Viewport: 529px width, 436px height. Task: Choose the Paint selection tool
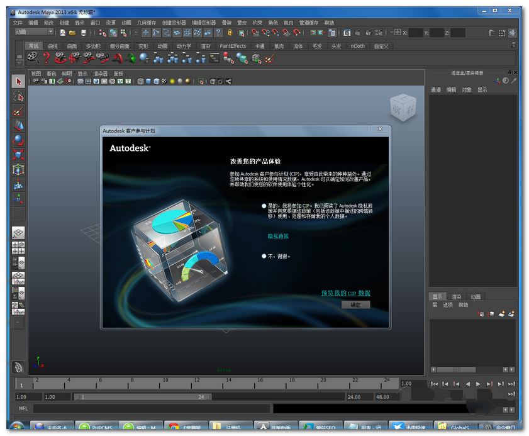click(x=18, y=111)
